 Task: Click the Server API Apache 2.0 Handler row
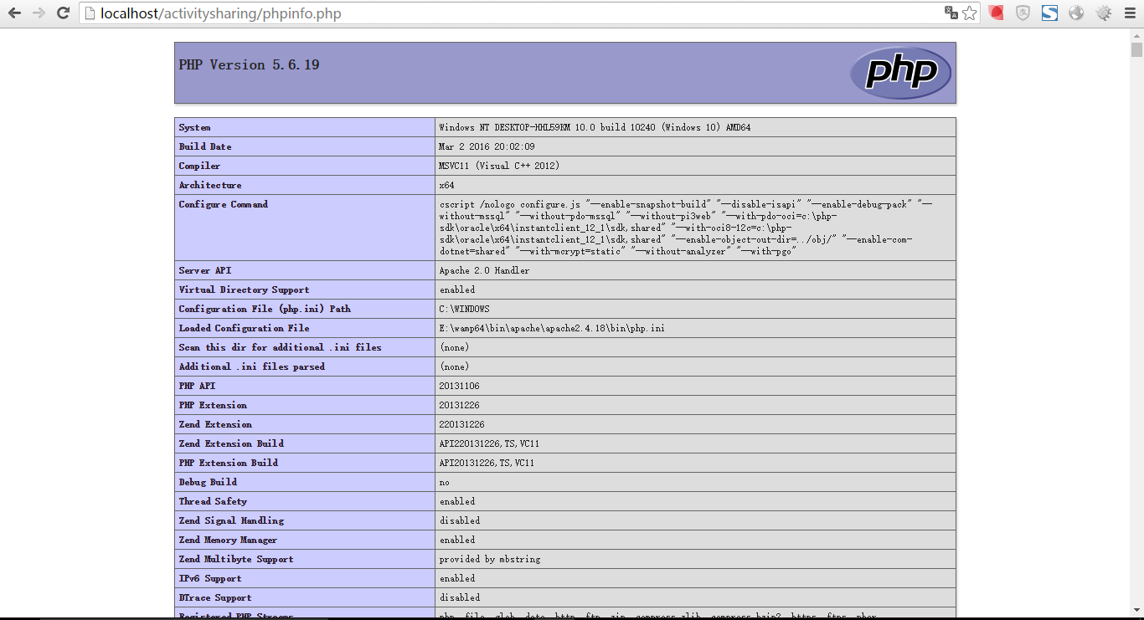(482, 269)
